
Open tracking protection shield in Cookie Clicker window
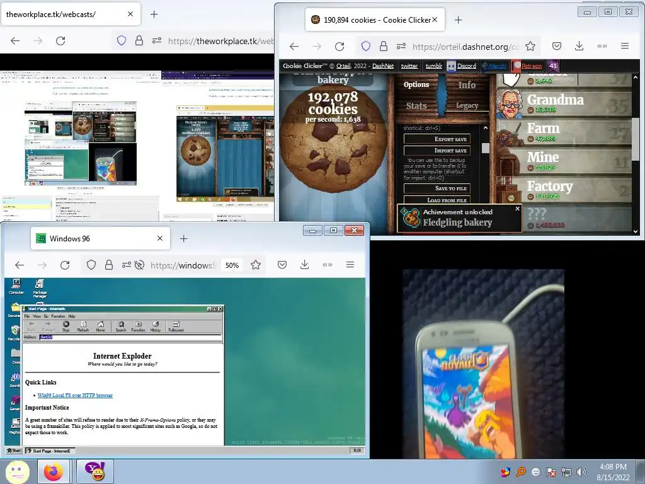(366, 46)
